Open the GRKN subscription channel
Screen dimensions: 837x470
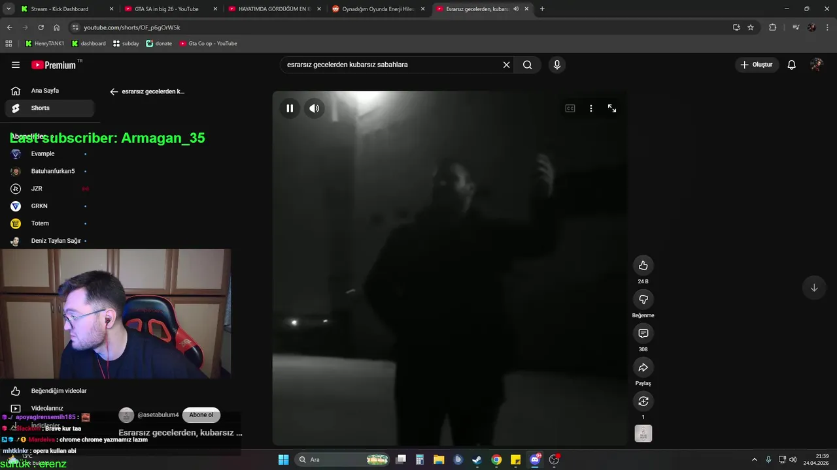(49, 206)
